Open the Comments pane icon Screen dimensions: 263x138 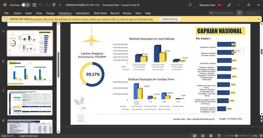pyautogui.click(x=239, y=13)
